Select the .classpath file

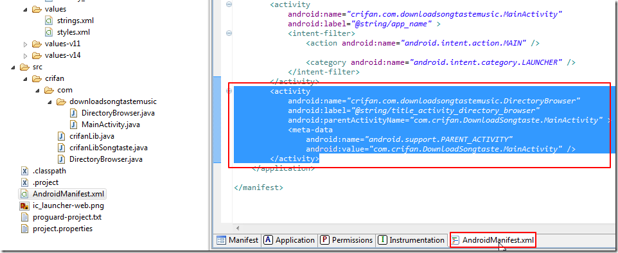[x=49, y=171]
